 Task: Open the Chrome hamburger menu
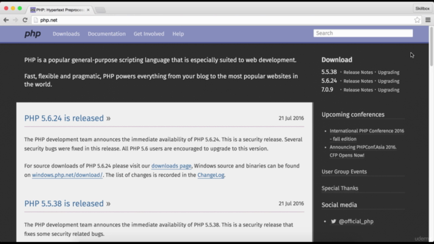pyautogui.click(x=428, y=20)
